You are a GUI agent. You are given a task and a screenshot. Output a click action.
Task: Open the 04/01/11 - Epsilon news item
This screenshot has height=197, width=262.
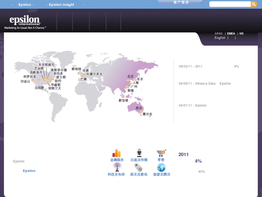click(193, 106)
